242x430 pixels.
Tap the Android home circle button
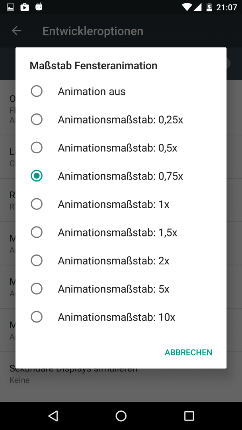click(121, 416)
